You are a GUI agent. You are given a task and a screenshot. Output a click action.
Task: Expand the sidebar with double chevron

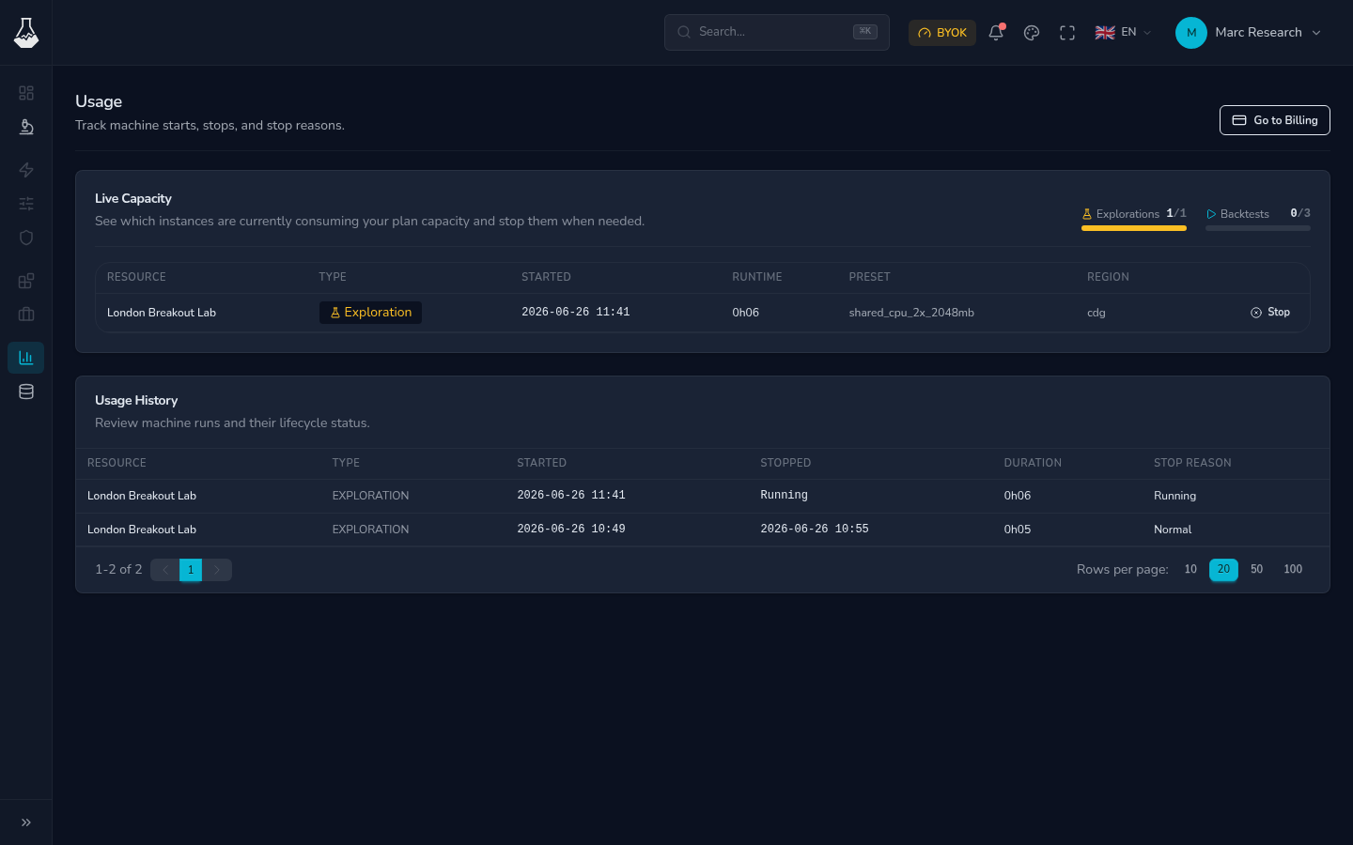(x=26, y=822)
